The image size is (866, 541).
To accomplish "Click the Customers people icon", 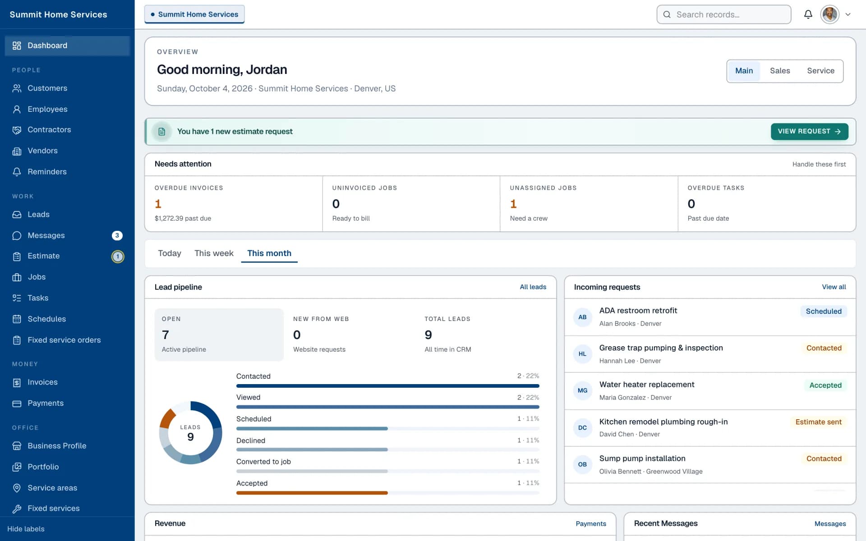I will click(17, 88).
